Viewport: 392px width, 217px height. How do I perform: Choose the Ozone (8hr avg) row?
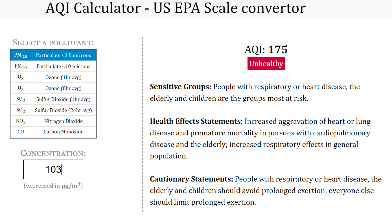click(x=53, y=88)
